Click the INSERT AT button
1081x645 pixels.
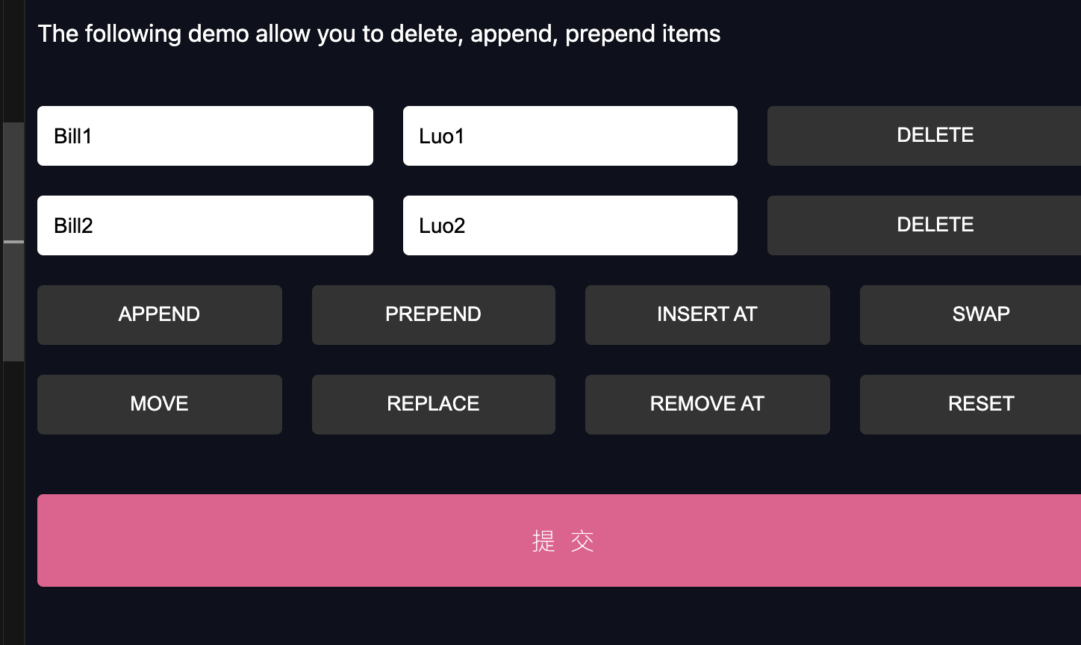707,314
